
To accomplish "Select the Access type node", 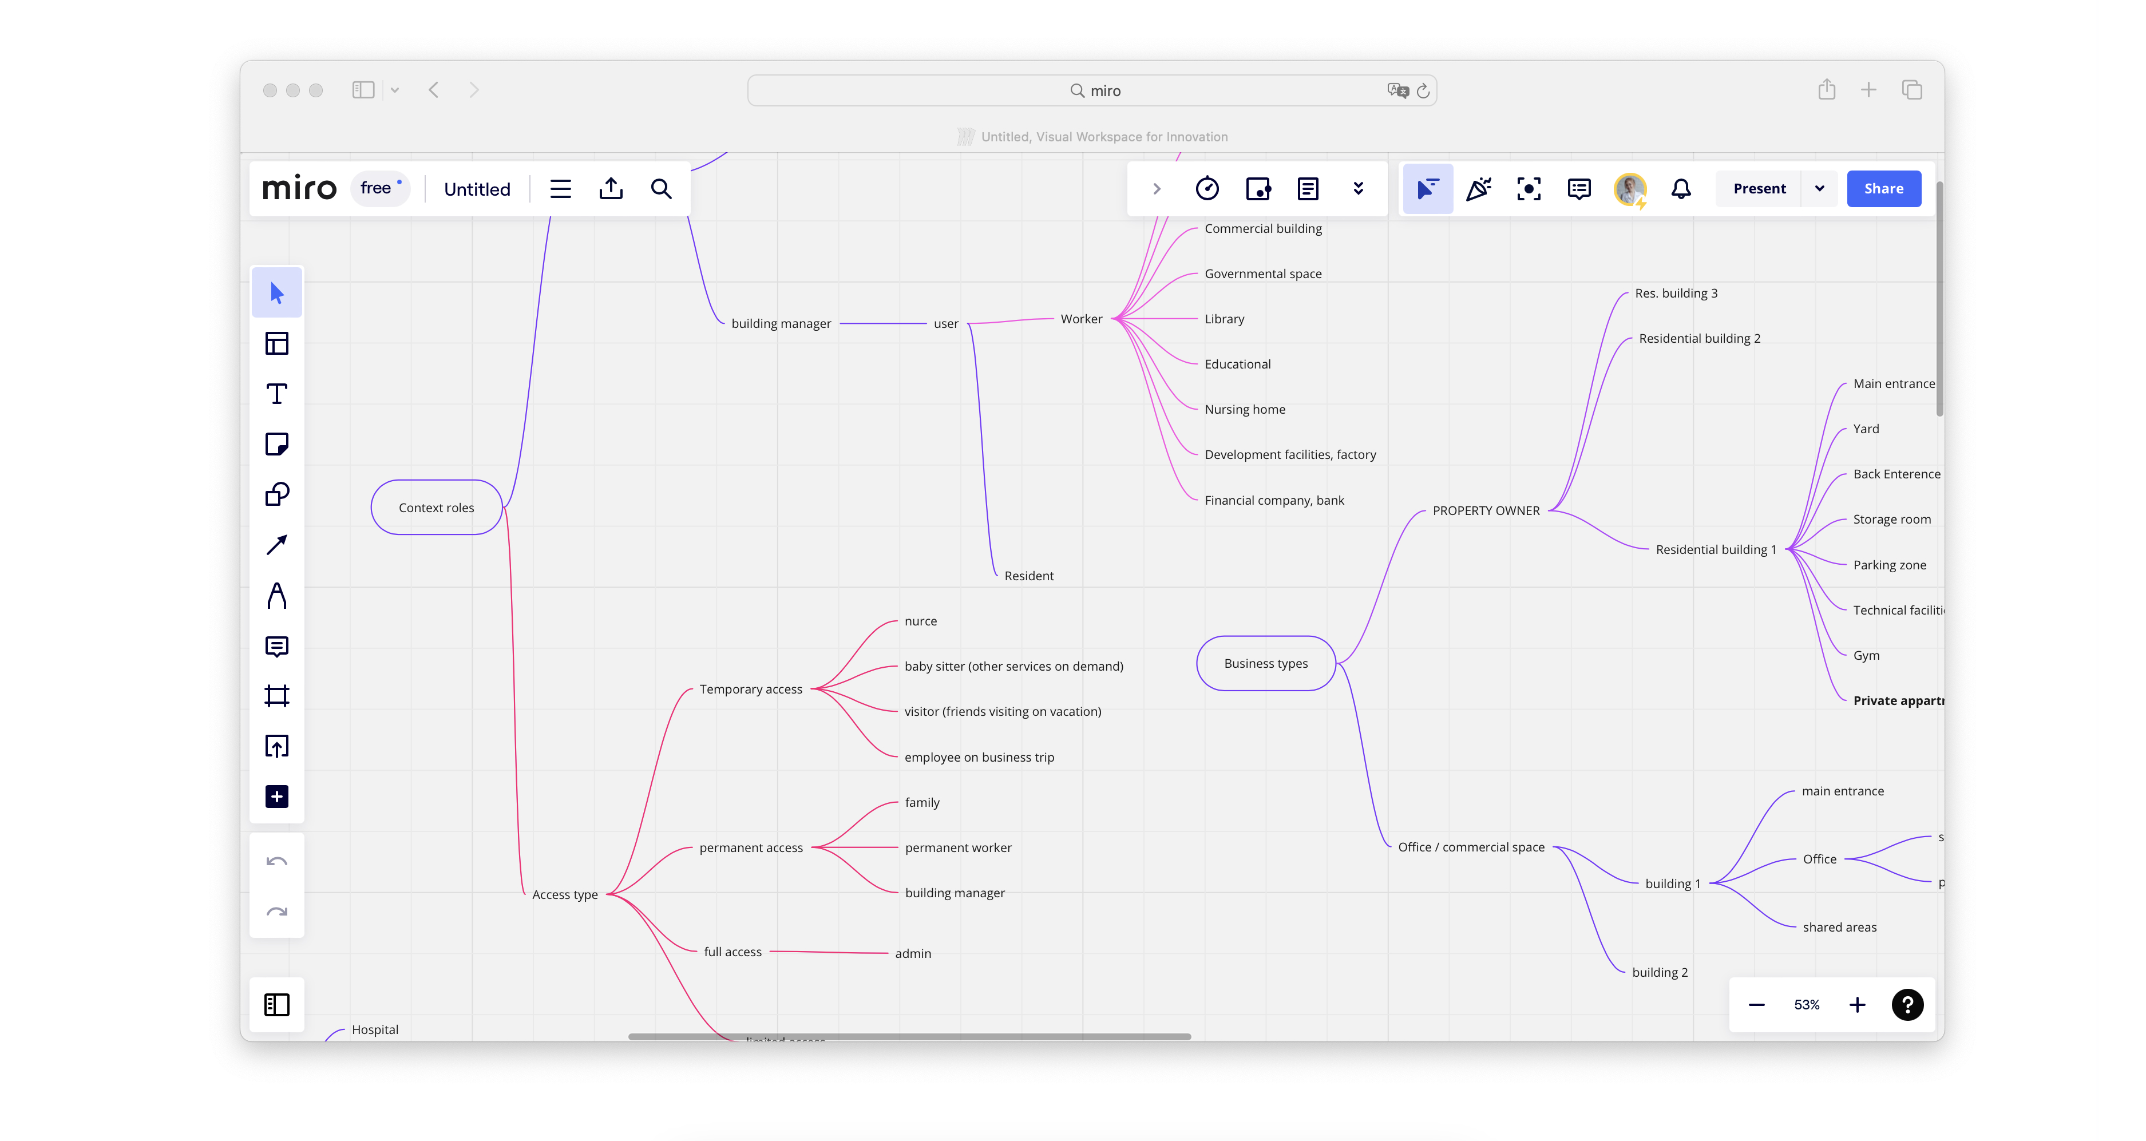I will (x=565, y=894).
